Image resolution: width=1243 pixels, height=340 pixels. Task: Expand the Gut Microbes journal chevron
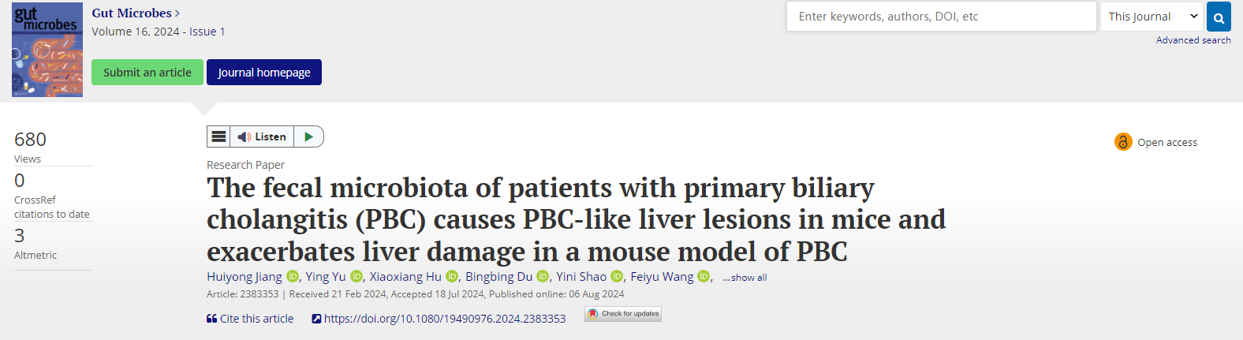(177, 13)
